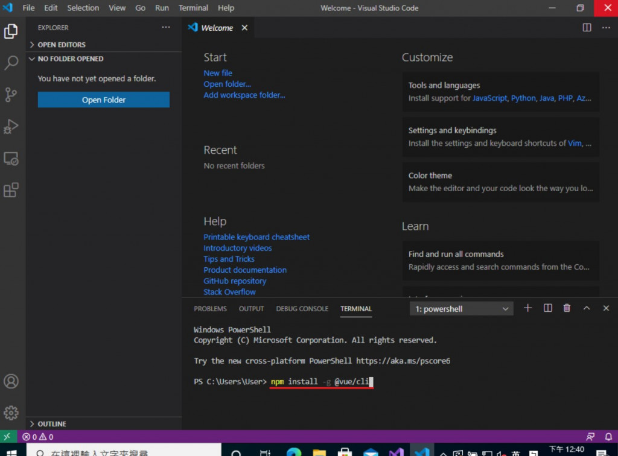Click the New file link
Image resolution: width=618 pixels, height=456 pixels.
click(217, 73)
